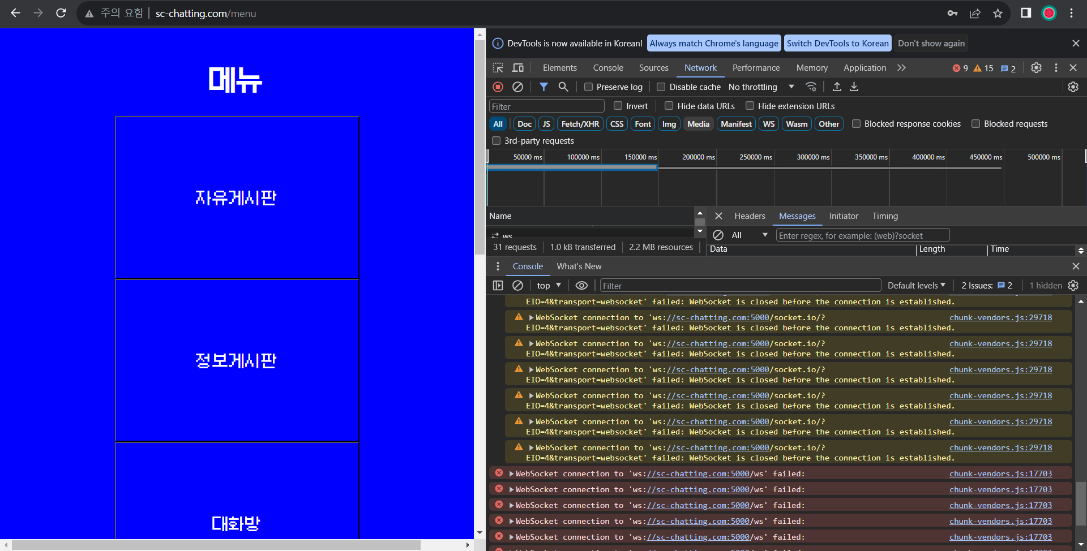Open the Timing tab
Image resolution: width=1087 pixels, height=551 pixels.
tap(885, 216)
